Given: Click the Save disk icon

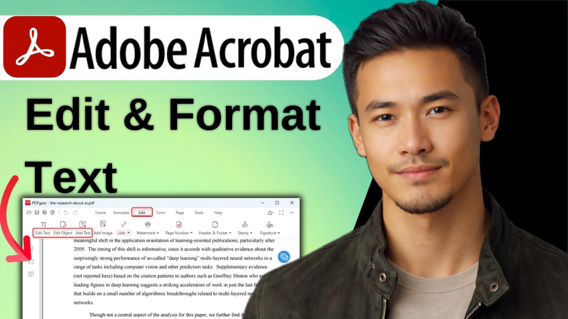Looking at the screenshot, I should pyautogui.click(x=37, y=213).
